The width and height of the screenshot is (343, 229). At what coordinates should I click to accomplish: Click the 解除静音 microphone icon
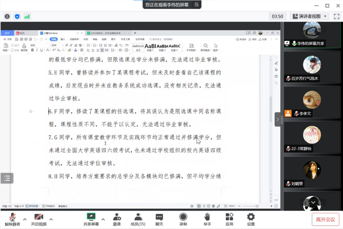coord(12,217)
